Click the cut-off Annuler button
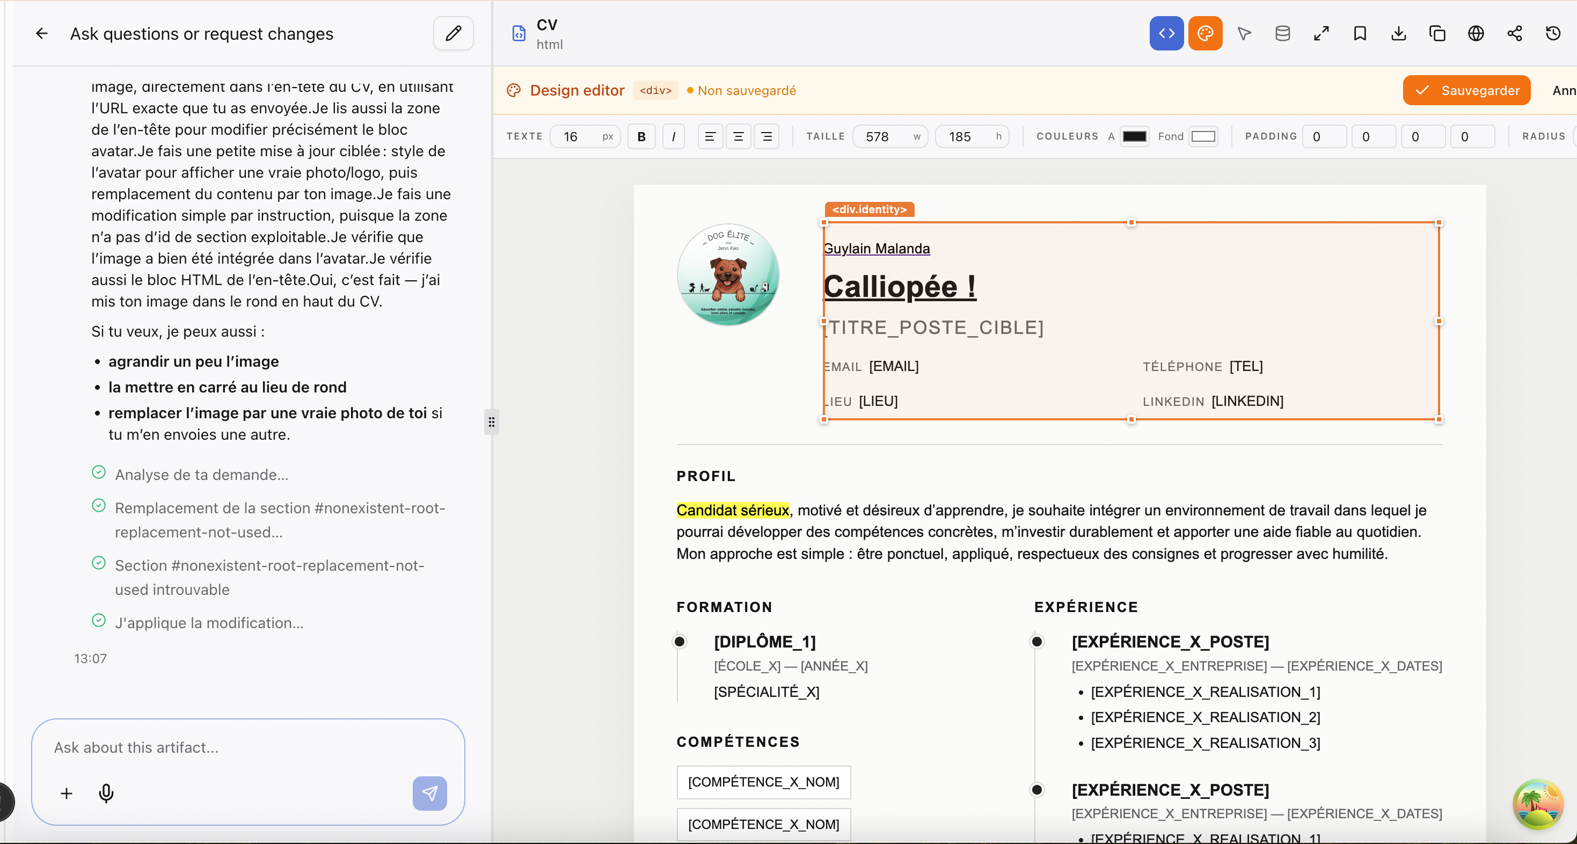This screenshot has height=844, width=1577. point(1564,91)
